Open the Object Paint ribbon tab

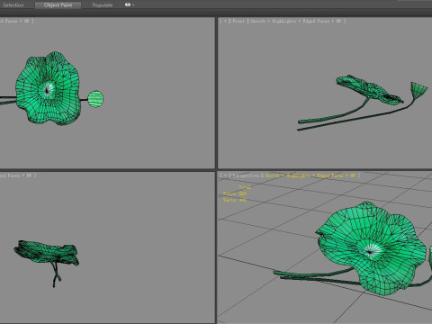pyautogui.click(x=58, y=5)
